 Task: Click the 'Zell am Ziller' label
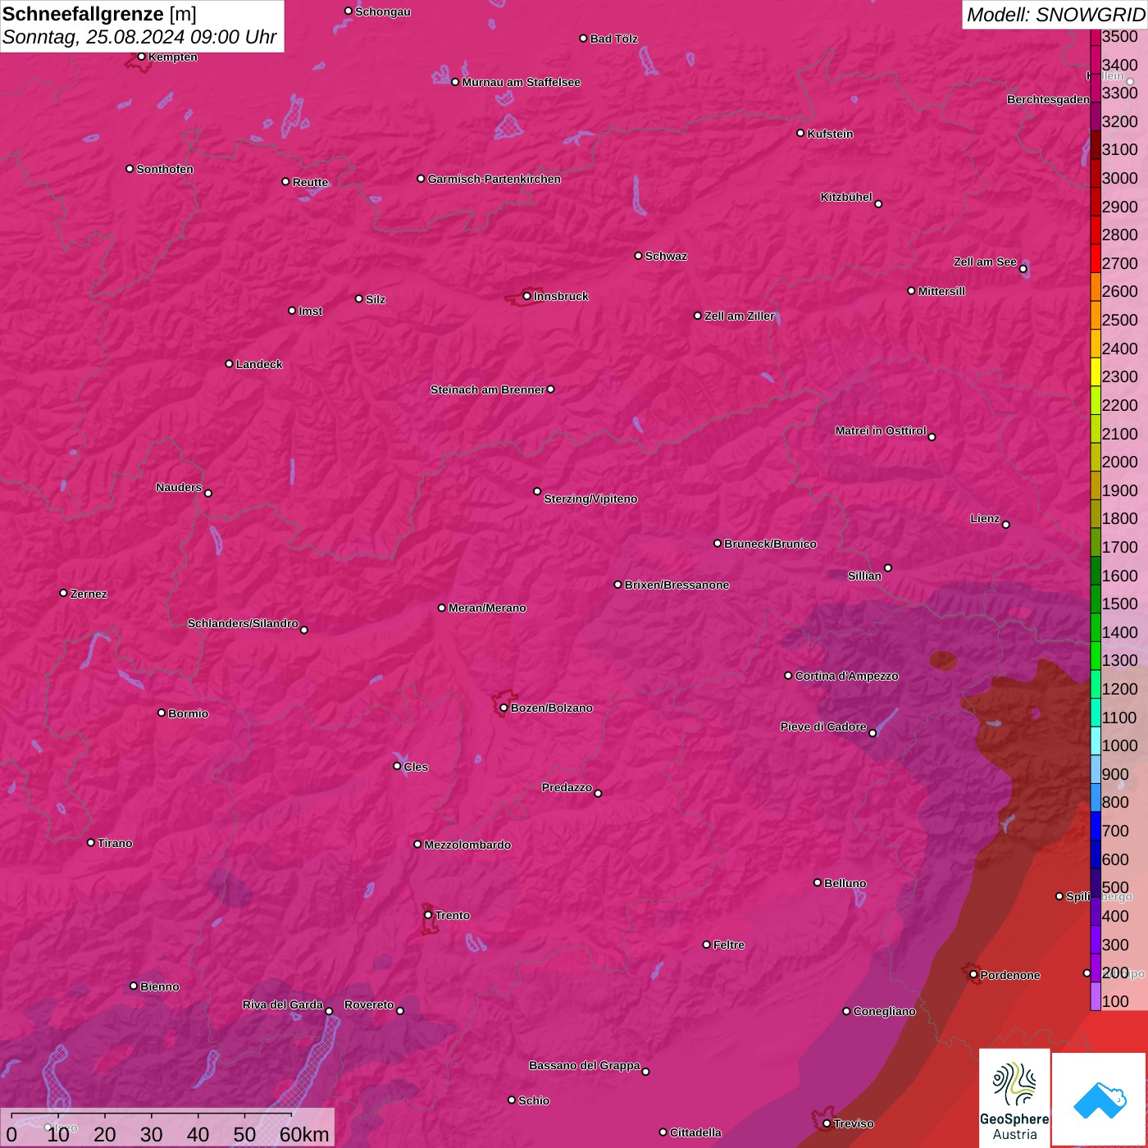(x=739, y=316)
